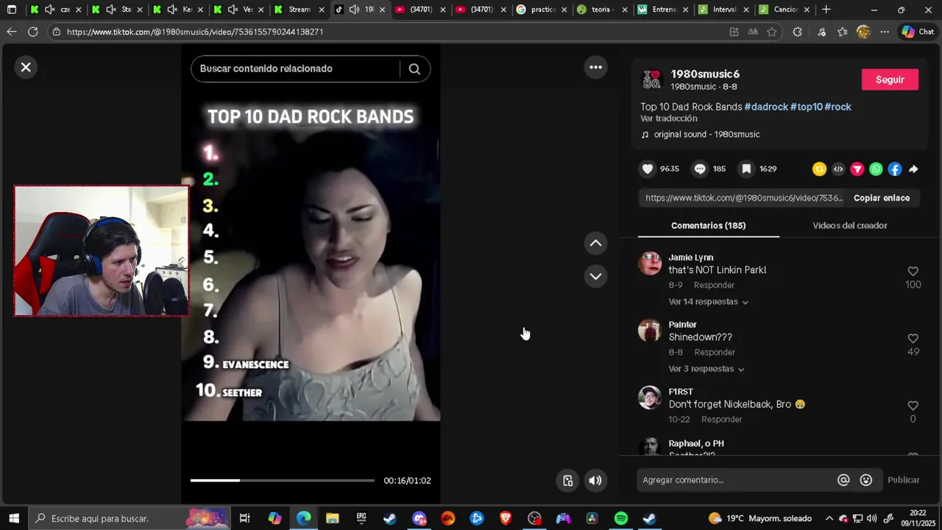This screenshot has height=530, width=942.
Task: Switch to 'Videos del creador' tab
Action: (849, 225)
